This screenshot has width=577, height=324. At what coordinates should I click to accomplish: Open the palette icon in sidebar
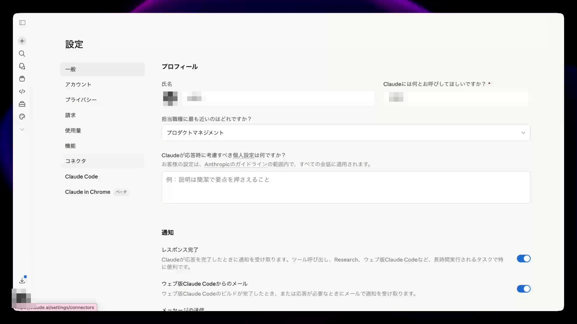(22, 117)
